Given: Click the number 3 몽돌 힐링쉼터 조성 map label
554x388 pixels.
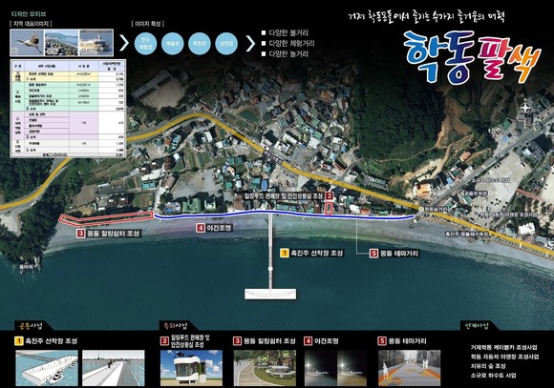Looking at the screenshot, I should [x=109, y=234].
